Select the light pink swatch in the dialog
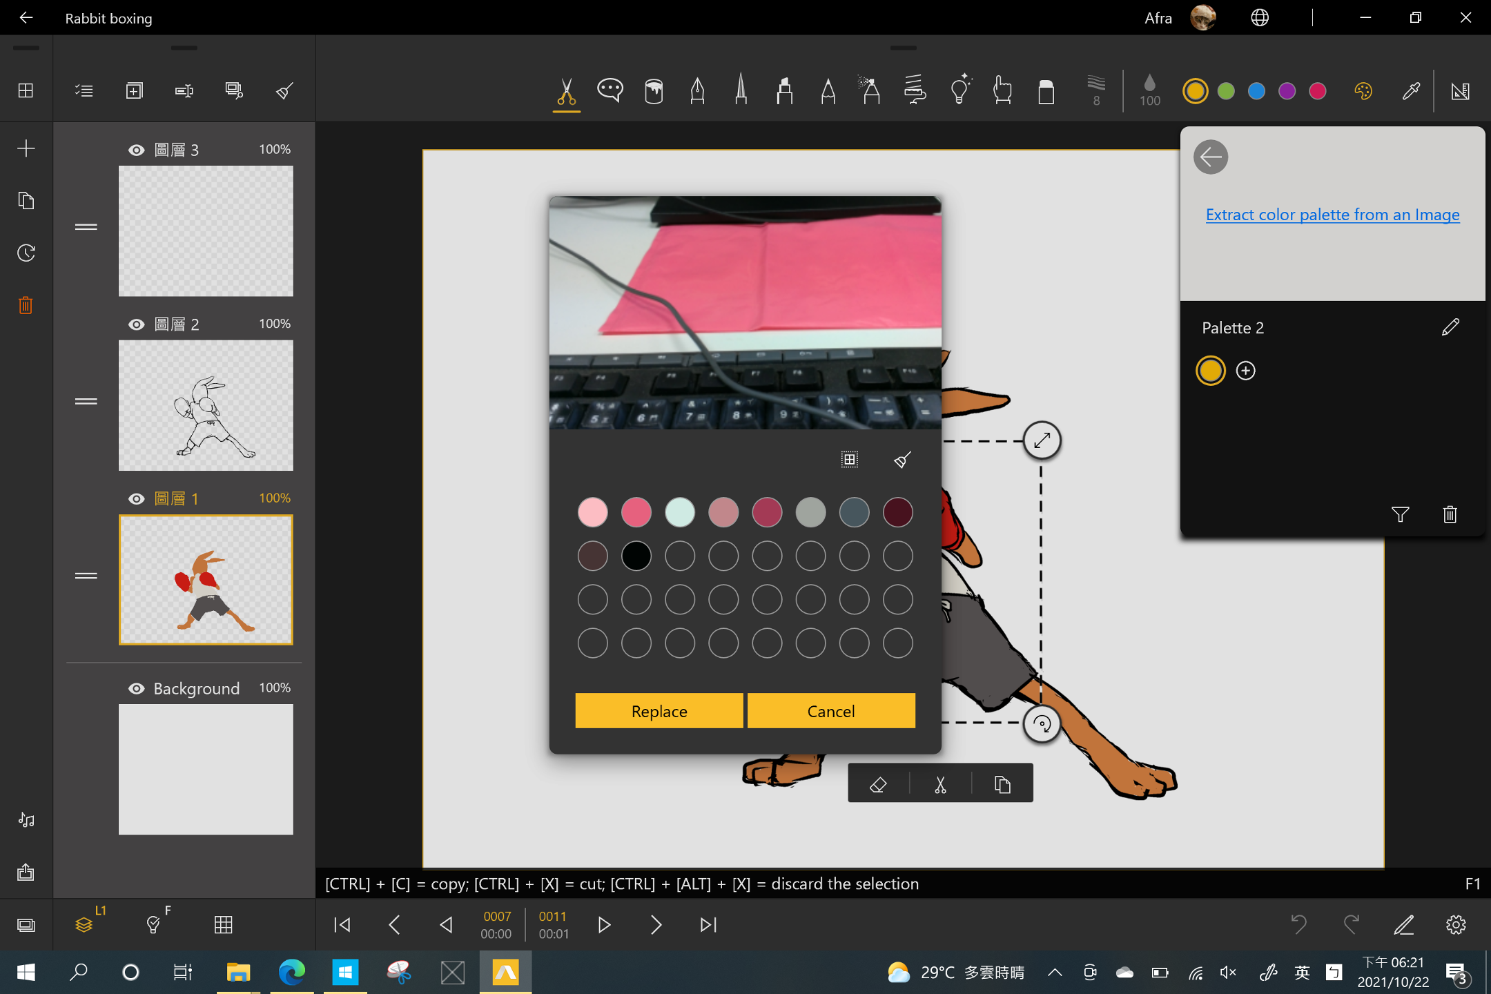1491x994 pixels. 592,512
